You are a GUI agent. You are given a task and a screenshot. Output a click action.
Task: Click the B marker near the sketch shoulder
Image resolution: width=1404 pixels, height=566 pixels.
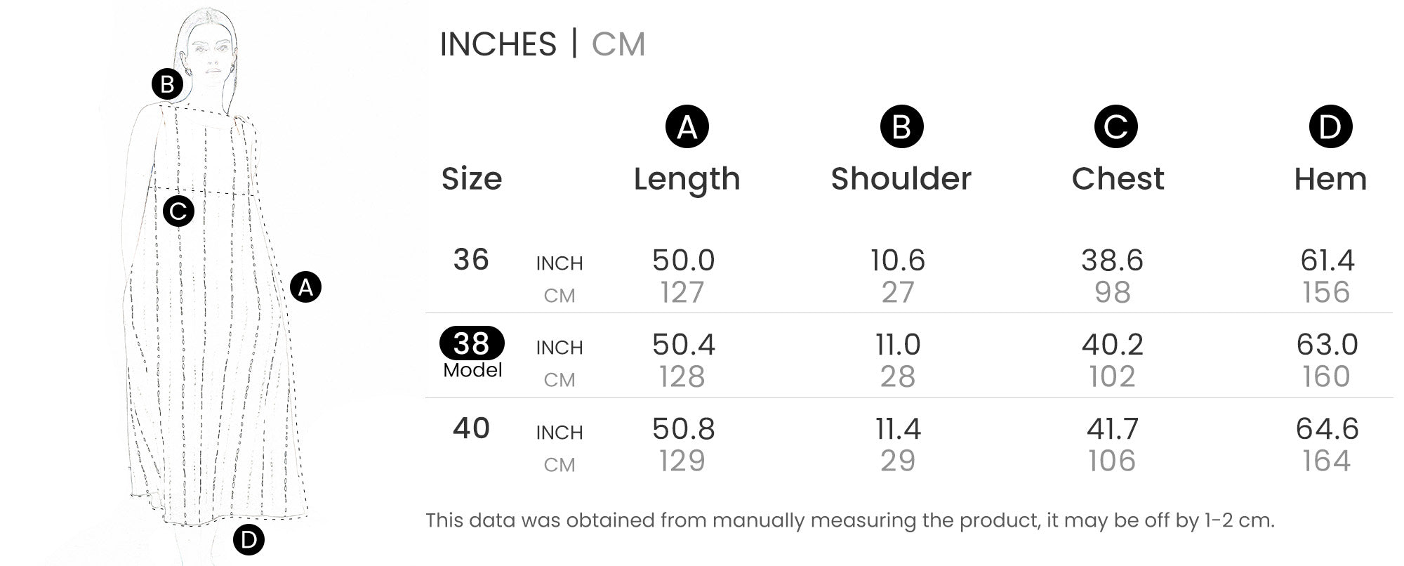coord(167,85)
